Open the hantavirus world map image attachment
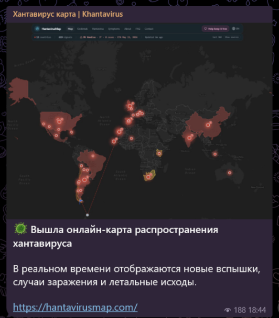The image size is (279, 318). [x=139, y=121]
